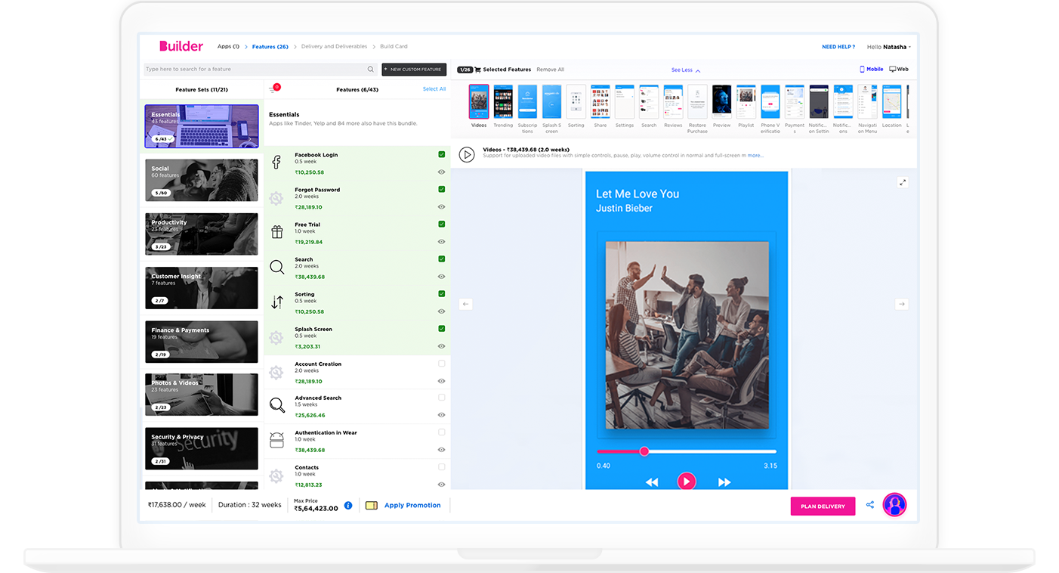The image size is (1059, 573).
Task: Click the cart icon beside Selected Features
Action: [477, 70]
